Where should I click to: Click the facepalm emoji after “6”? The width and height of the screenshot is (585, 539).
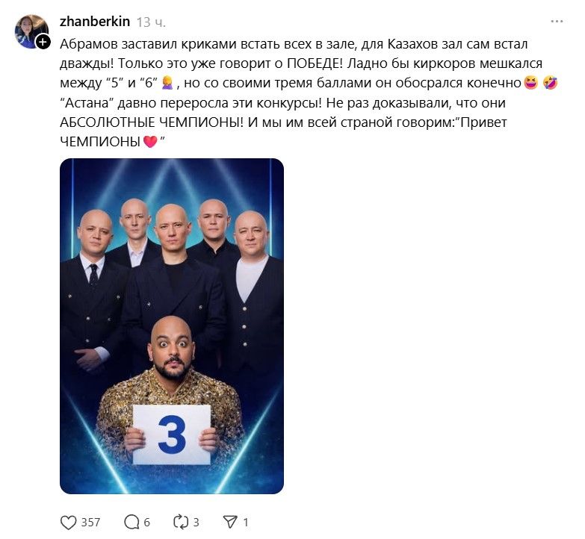(x=167, y=83)
